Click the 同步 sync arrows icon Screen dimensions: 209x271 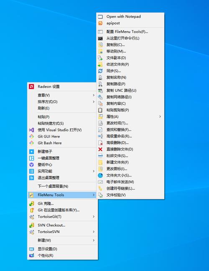tap(100, 71)
